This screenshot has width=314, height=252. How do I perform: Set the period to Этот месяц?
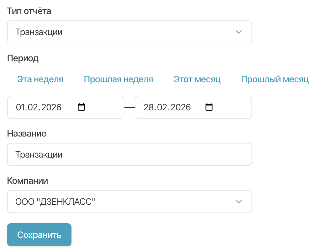click(x=197, y=79)
